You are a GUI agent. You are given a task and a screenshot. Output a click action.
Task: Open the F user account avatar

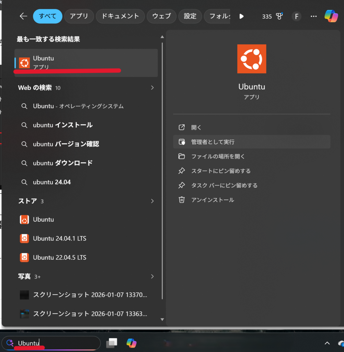coord(296,16)
